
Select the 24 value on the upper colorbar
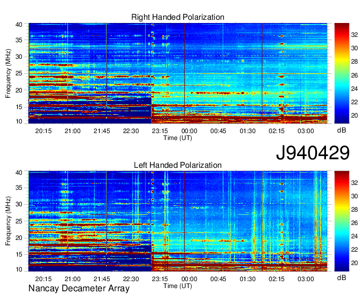[x=354, y=89]
